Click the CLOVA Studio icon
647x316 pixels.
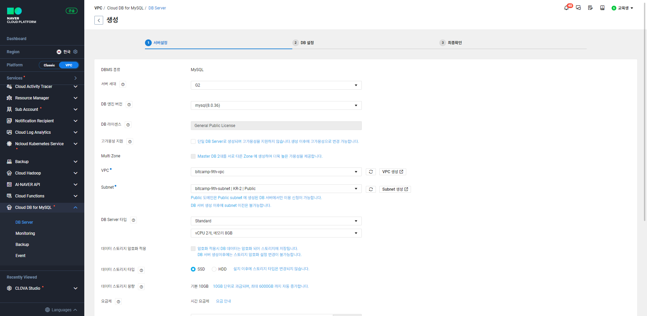point(9,288)
